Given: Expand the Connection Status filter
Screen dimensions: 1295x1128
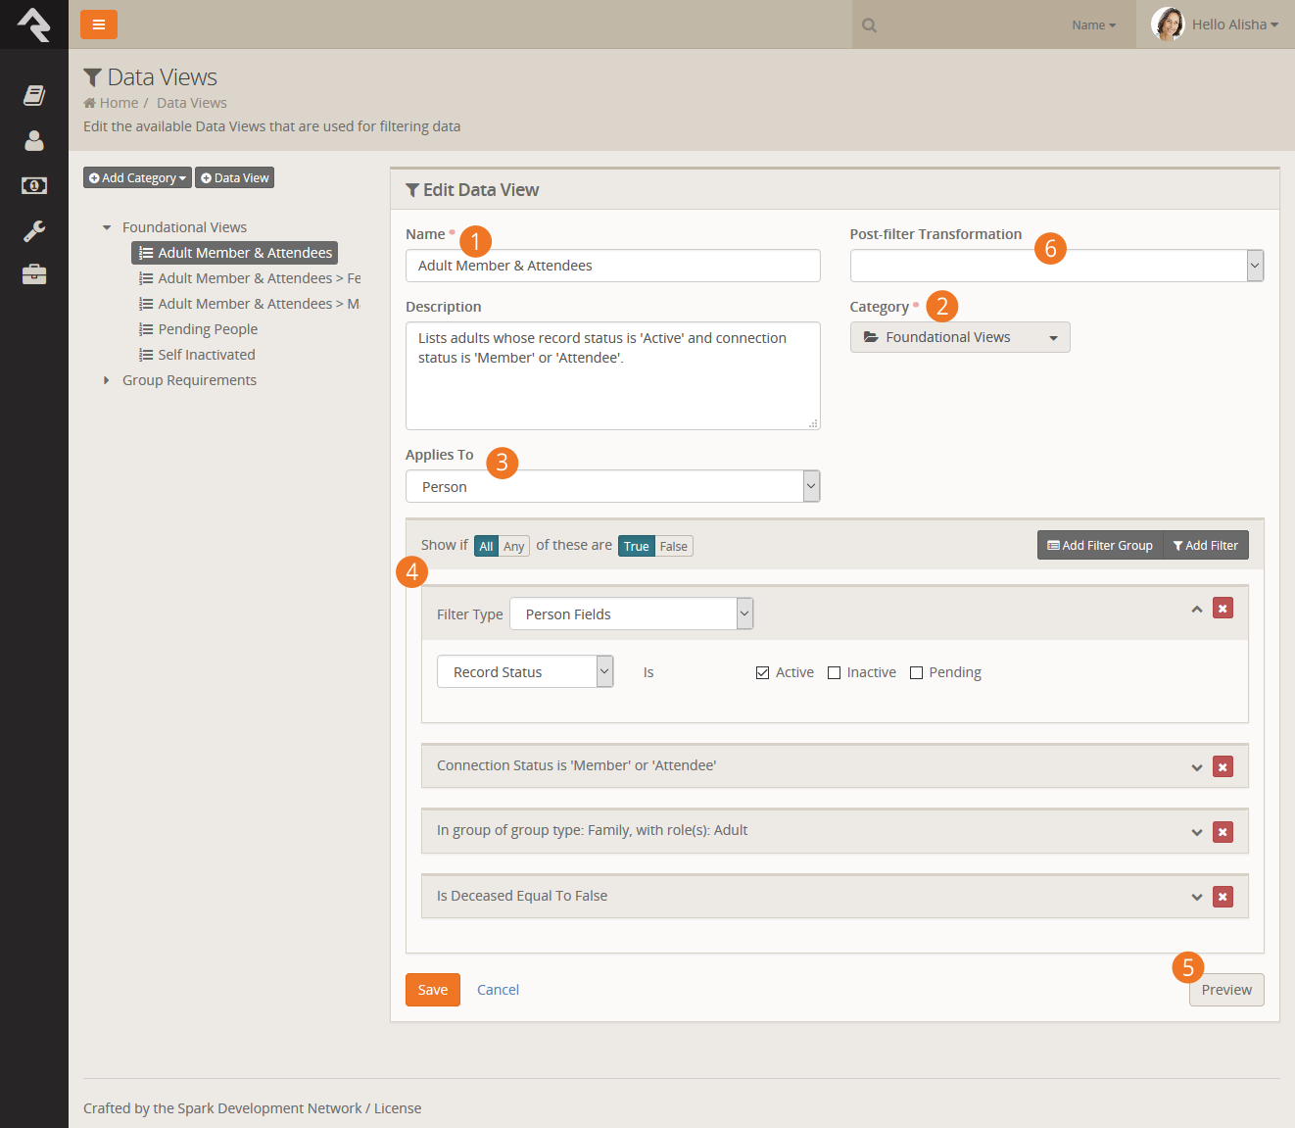Looking at the screenshot, I should tap(1197, 767).
